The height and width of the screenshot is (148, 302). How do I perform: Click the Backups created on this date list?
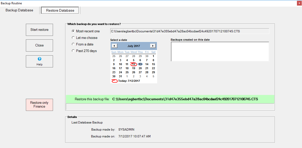[x=220, y=52]
